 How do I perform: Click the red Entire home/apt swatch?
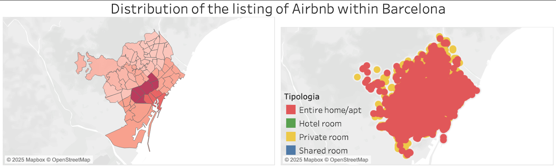pyautogui.click(x=291, y=110)
